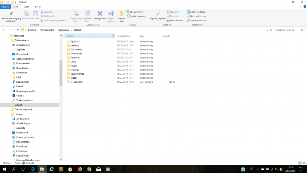This screenshot has height=173, width=307.
Task: Open the Bestand menu tab
Action: pos(6,7)
